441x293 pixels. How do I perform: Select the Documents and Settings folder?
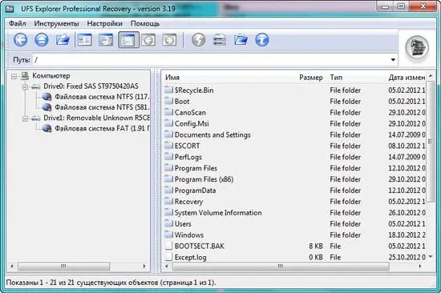click(212, 134)
